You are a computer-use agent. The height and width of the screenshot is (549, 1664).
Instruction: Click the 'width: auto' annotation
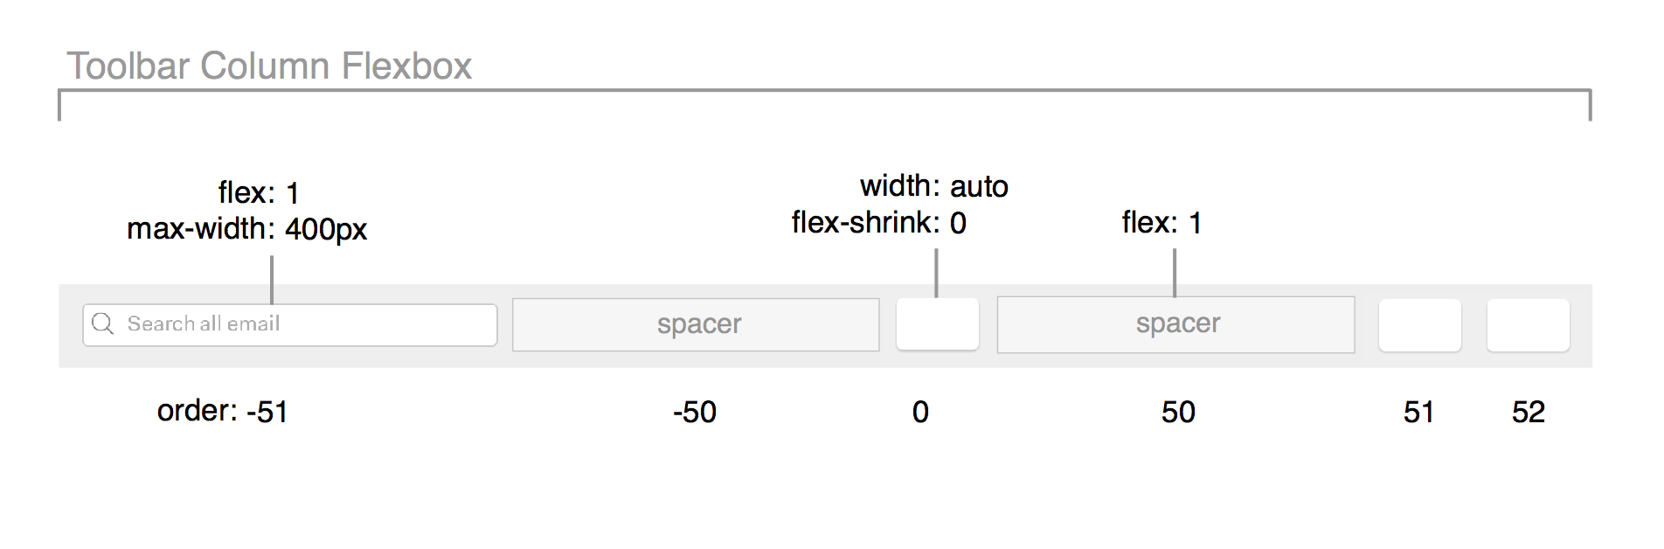pyautogui.click(x=934, y=186)
